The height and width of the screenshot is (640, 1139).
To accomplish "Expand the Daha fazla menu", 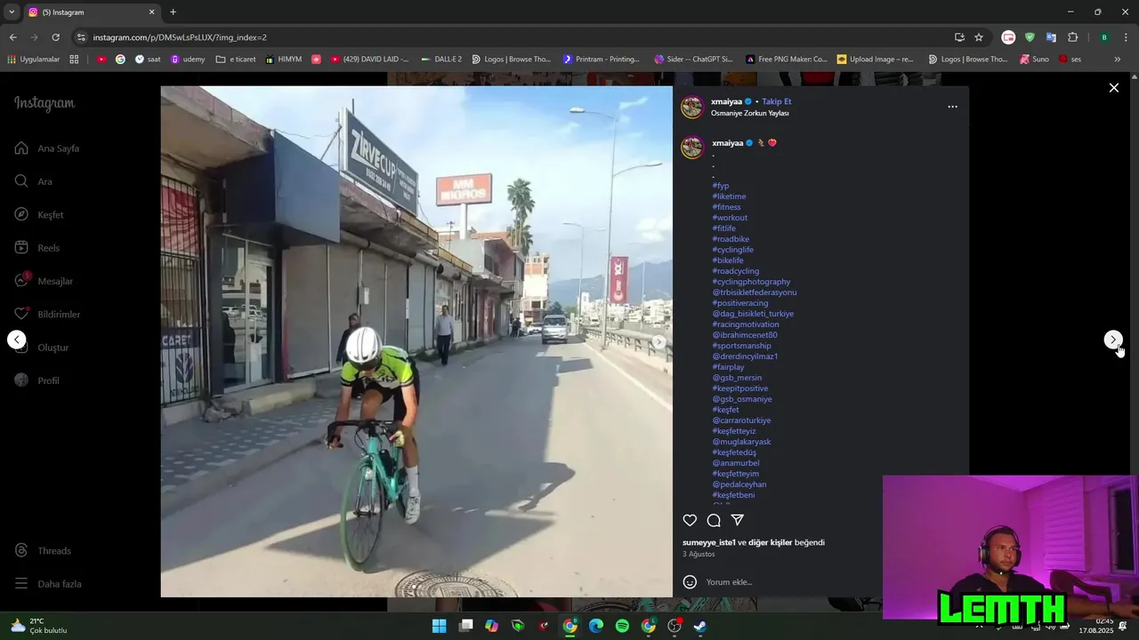I will pos(48,584).
